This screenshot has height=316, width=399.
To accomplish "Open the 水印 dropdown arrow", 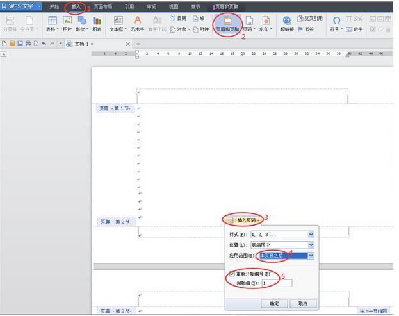I will pyautogui.click(x=271, y=29).
